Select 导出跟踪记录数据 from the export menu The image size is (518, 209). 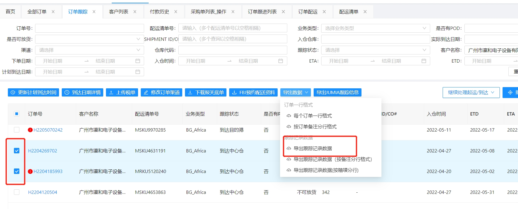tap(313, 149)
